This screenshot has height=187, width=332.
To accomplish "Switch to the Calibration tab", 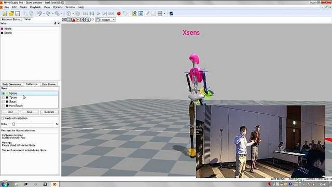I will (x=31, y=84).
